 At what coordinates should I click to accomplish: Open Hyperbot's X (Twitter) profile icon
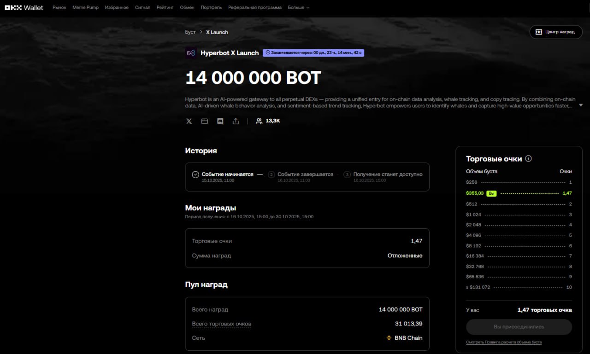point(189,121)
